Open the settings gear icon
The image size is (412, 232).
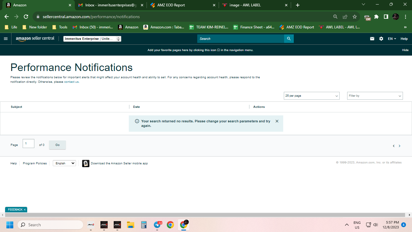381,39
